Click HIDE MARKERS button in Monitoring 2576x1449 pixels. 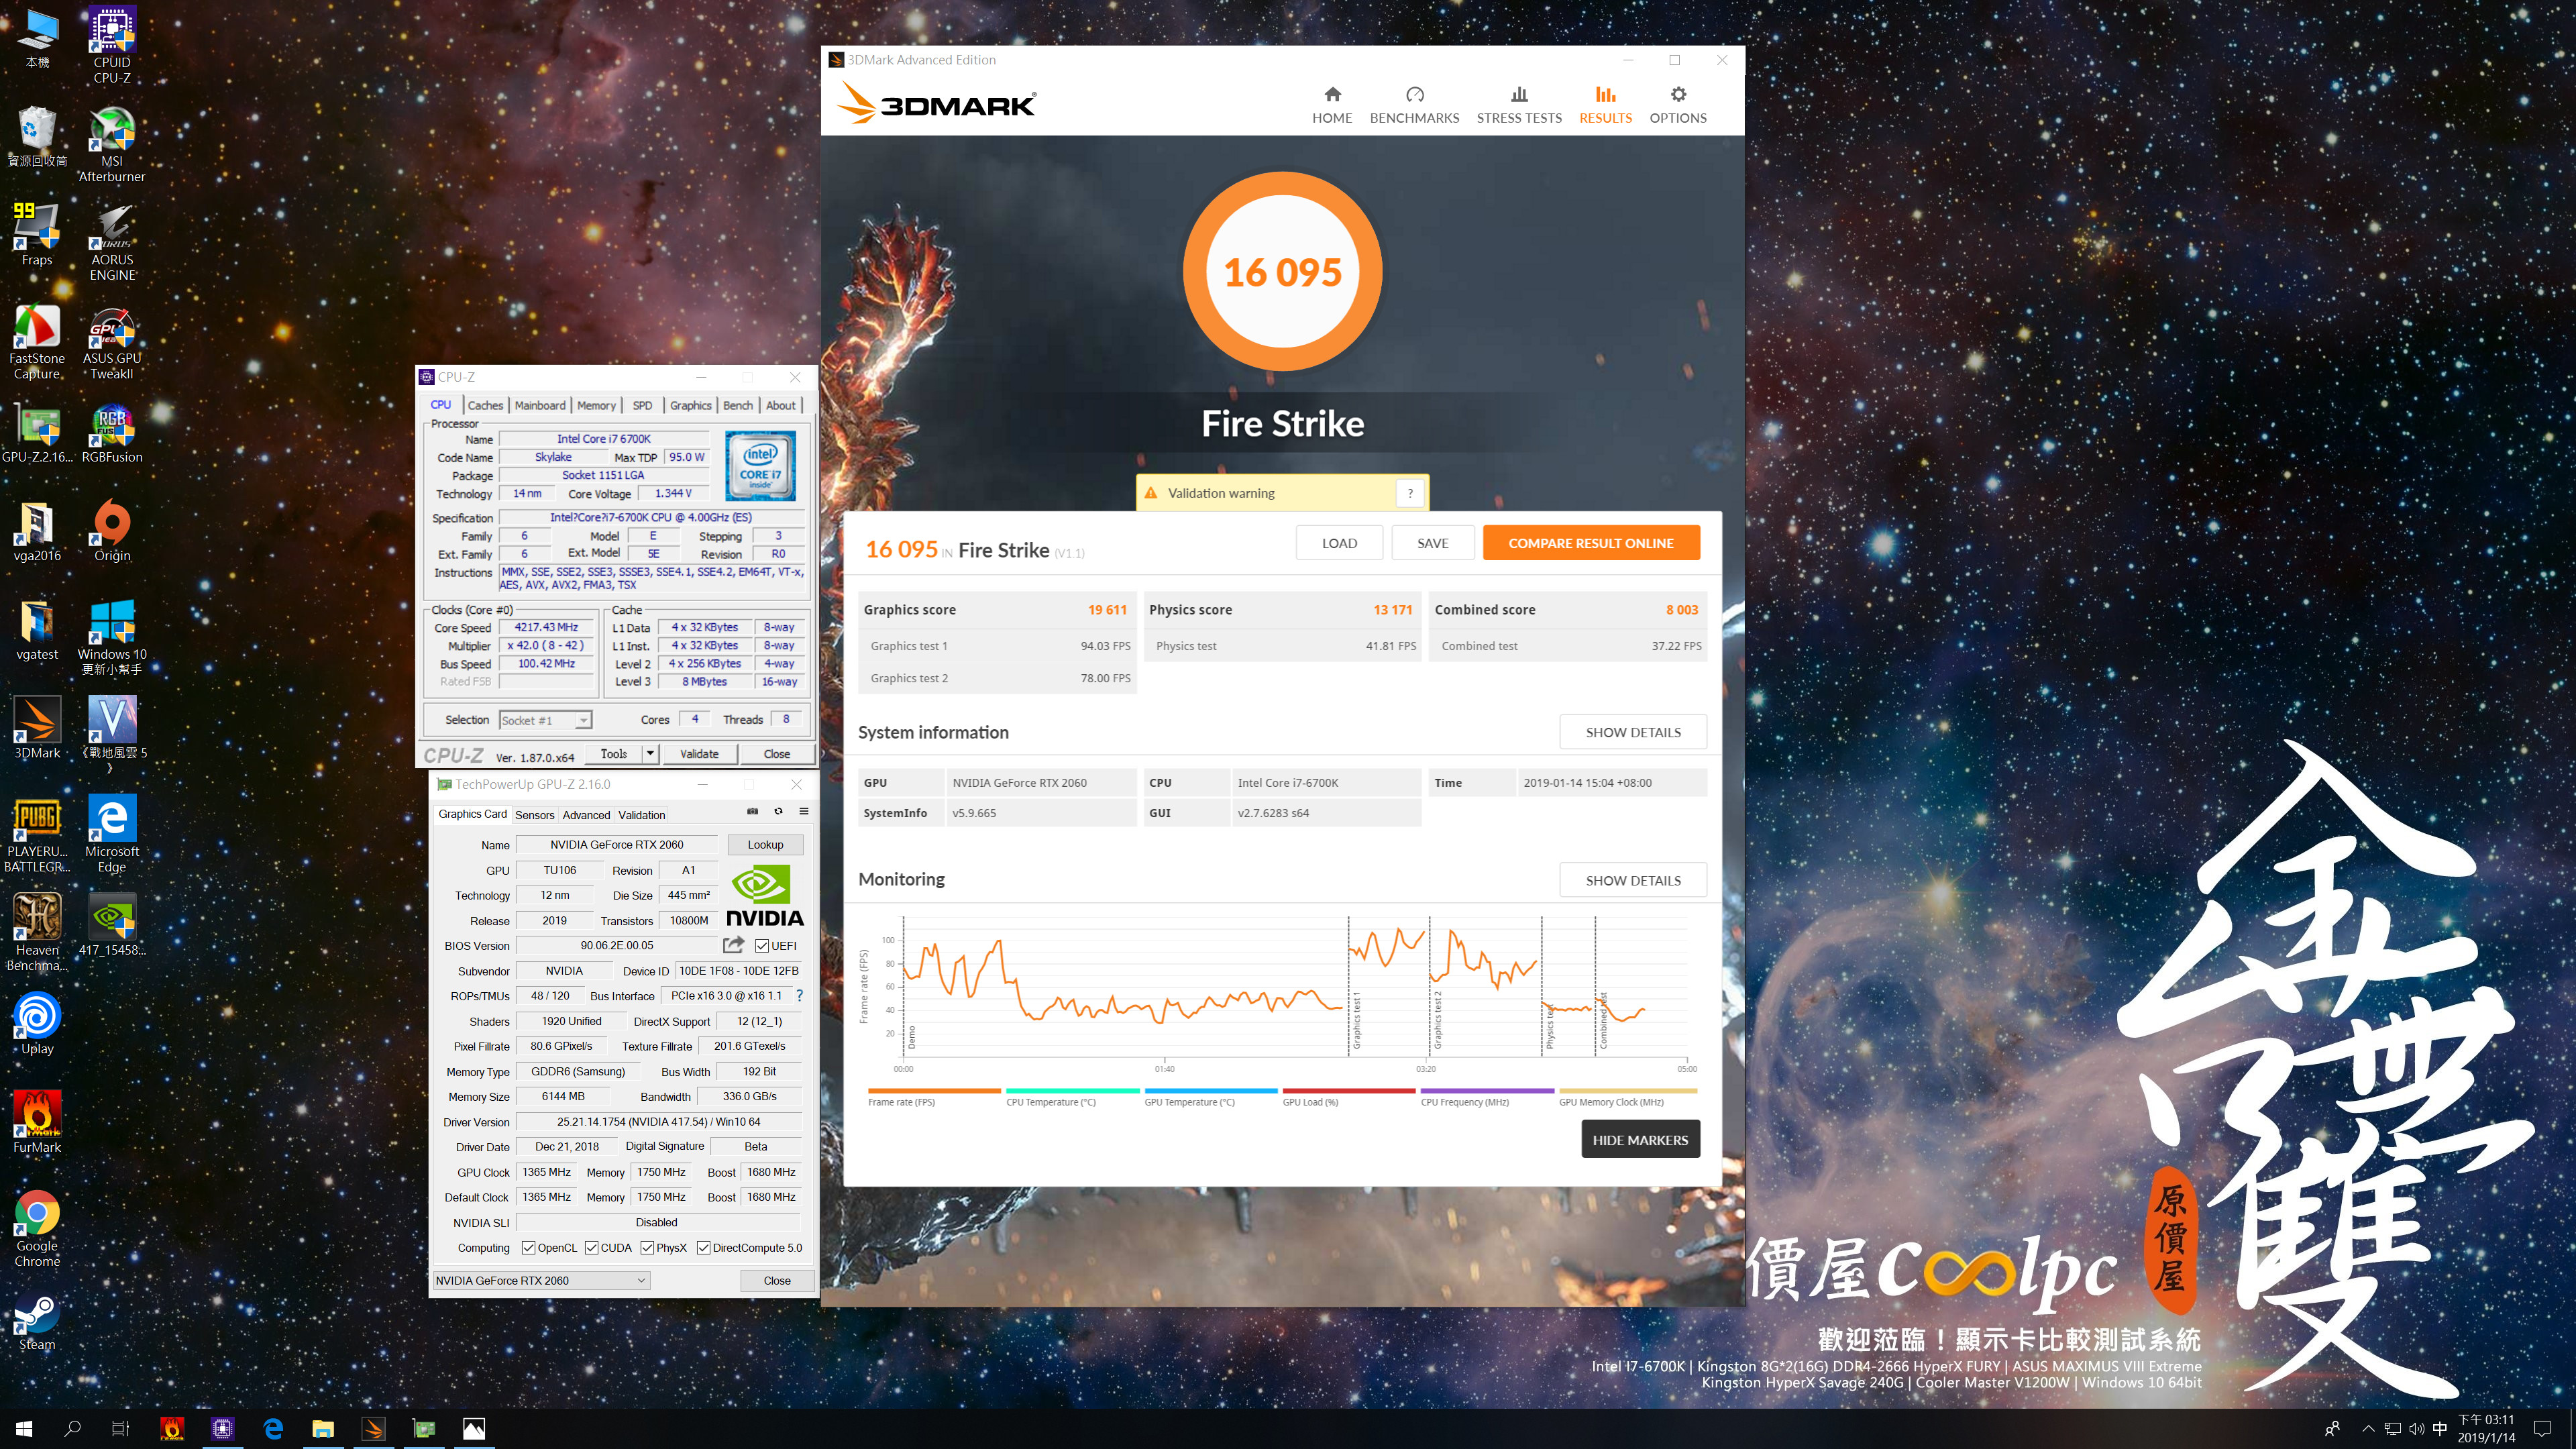[1640, 1139]
